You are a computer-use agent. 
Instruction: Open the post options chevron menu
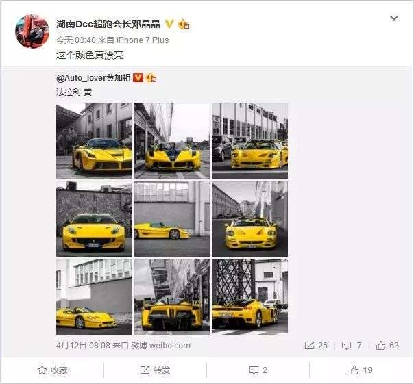(x=394, y=18)
